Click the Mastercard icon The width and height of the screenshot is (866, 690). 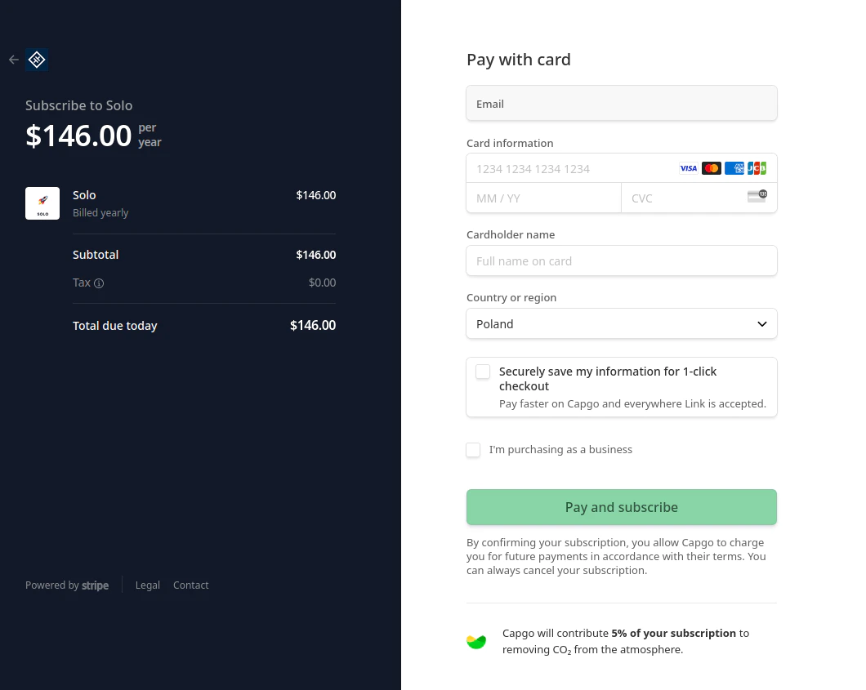click(x=711, y=168)
